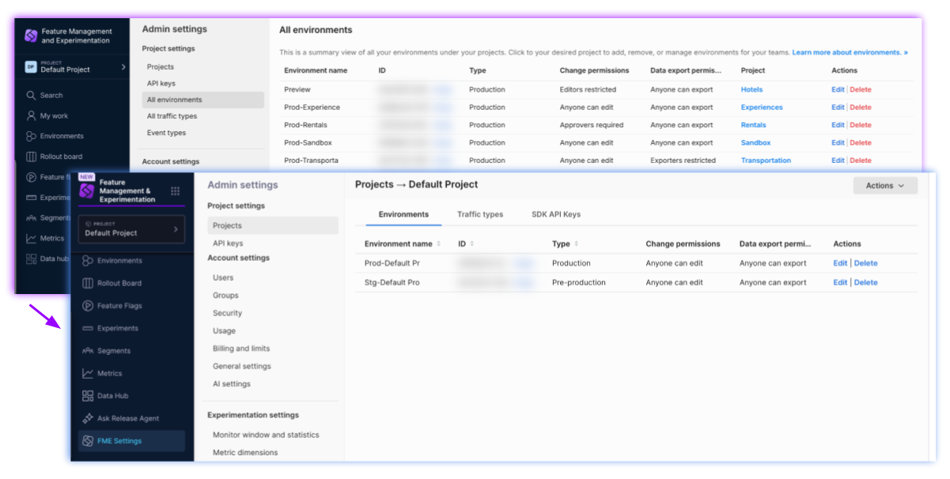Screen dimensions: 950x479
Task: Switch to the SDK API Keys tab
Action: click(556, 214)
